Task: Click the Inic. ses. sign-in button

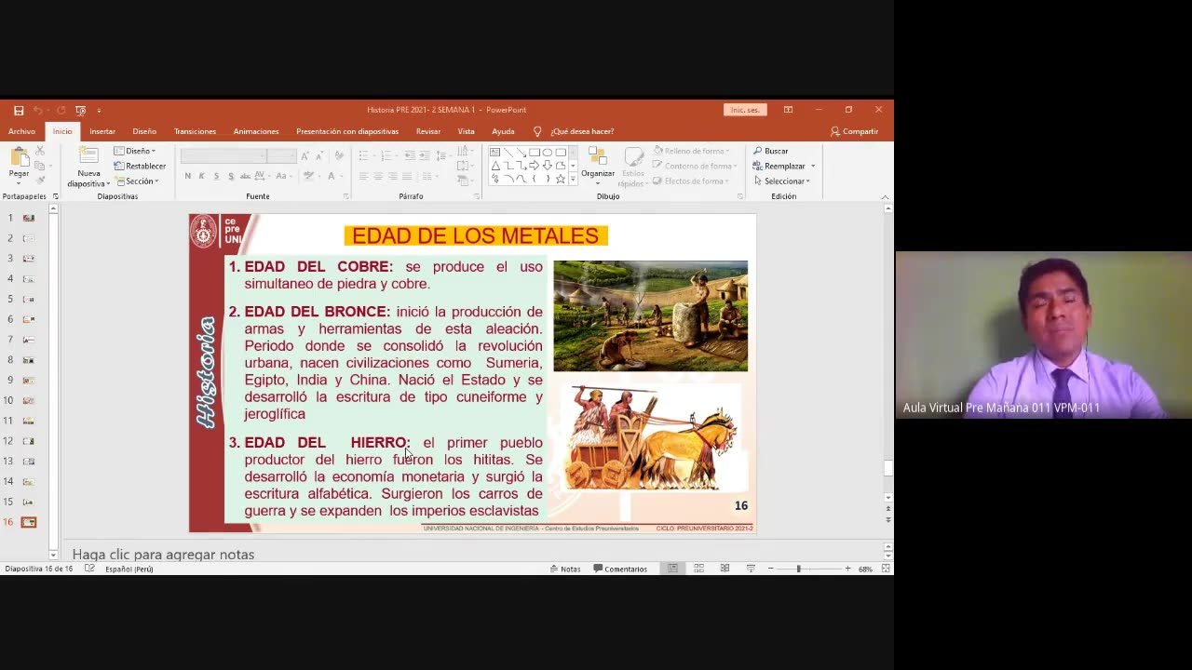Action: 745,110
